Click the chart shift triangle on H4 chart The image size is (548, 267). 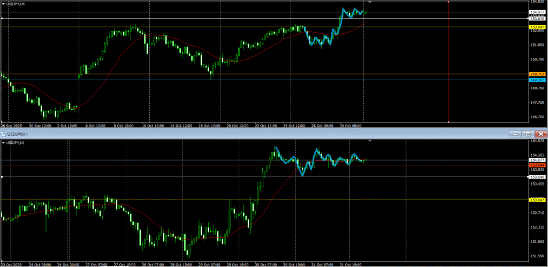coord(370,3)
